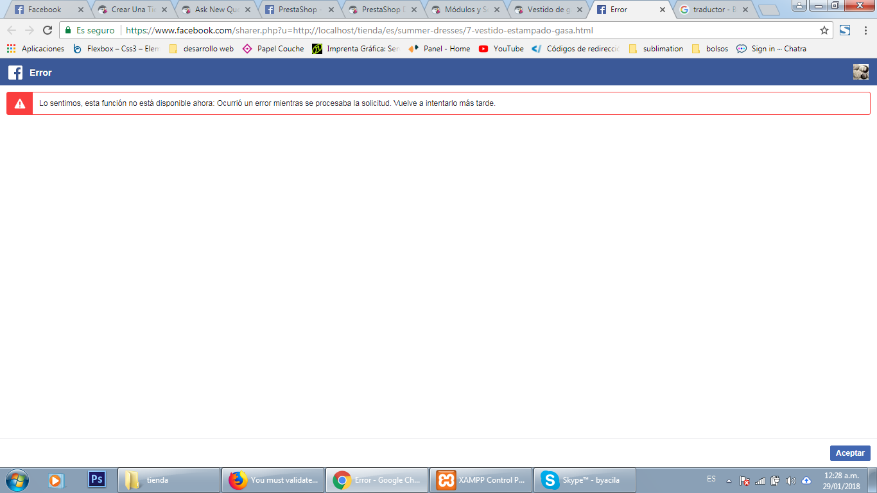The width and height of the screenshot is (877, 493).
Task: Open the Panel - Home bookmark
Action: coord(439,49)
